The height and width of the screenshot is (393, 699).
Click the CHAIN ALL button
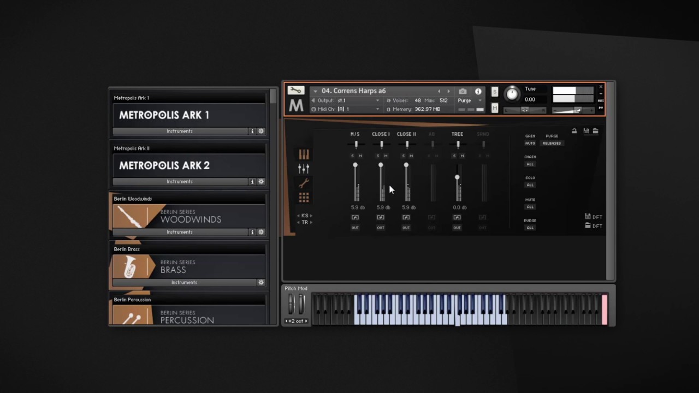click(x=530, y=164)
